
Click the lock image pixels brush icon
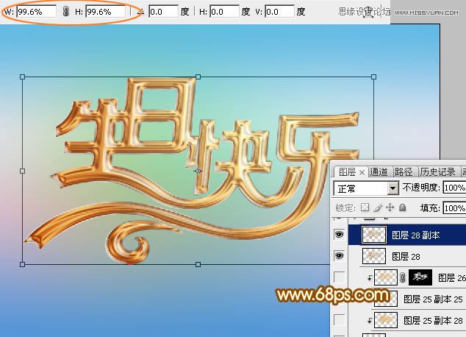click(x=378, y=207)
